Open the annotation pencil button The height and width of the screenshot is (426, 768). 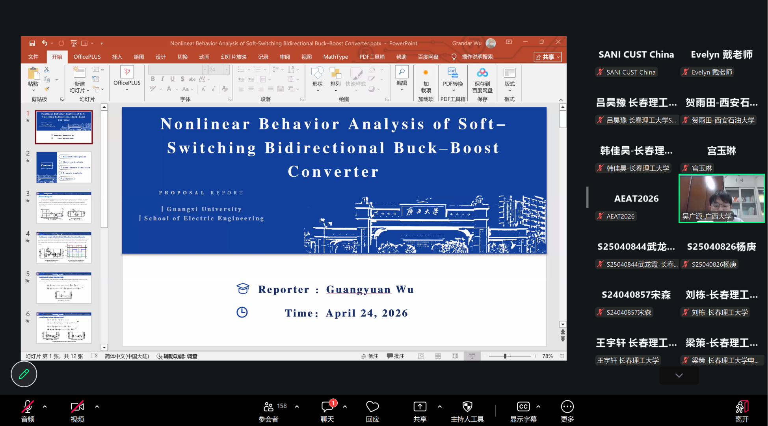pos(24,374)
